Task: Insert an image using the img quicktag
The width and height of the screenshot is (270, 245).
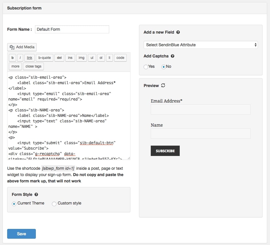Action: pyautogui.click(x=81, y=58)
